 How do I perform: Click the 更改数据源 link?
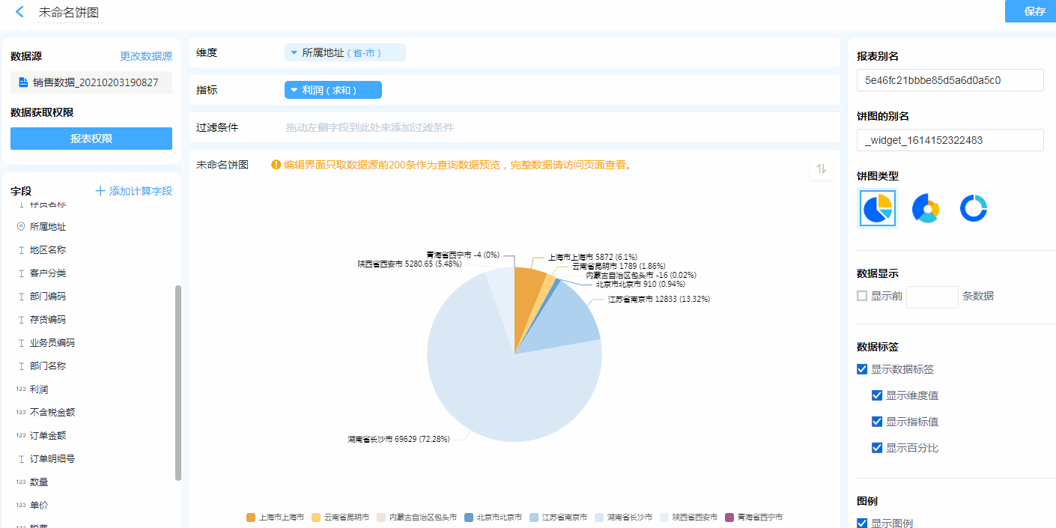(146, 56)
